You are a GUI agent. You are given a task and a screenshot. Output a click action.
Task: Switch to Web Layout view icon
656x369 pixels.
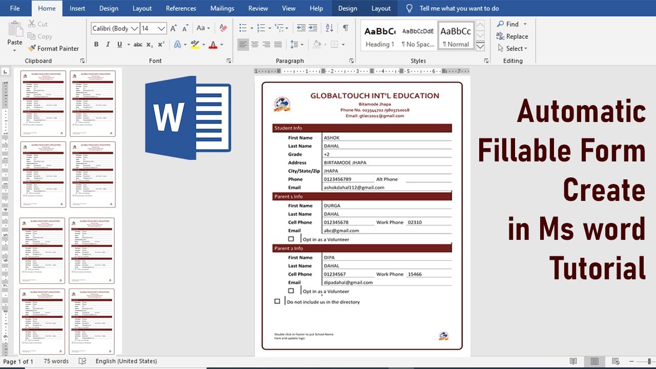coord(616,361)
